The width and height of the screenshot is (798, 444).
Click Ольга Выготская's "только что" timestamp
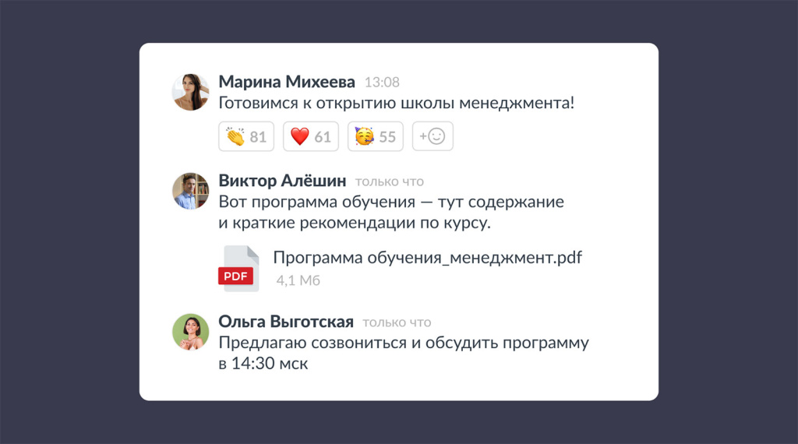pyautogui.click(x=397, y=322)
